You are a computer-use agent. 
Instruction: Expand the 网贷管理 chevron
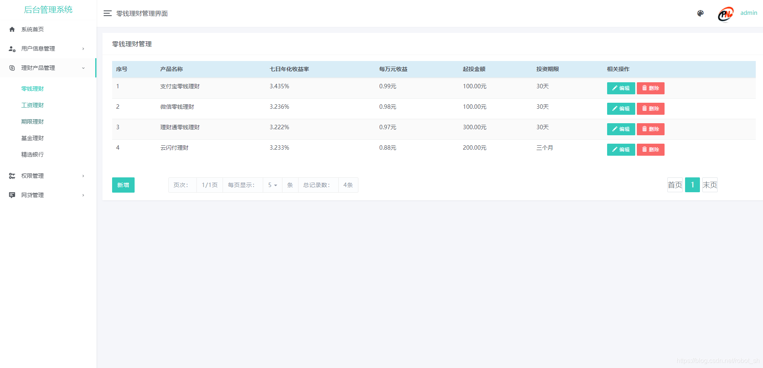click(83, 195)
